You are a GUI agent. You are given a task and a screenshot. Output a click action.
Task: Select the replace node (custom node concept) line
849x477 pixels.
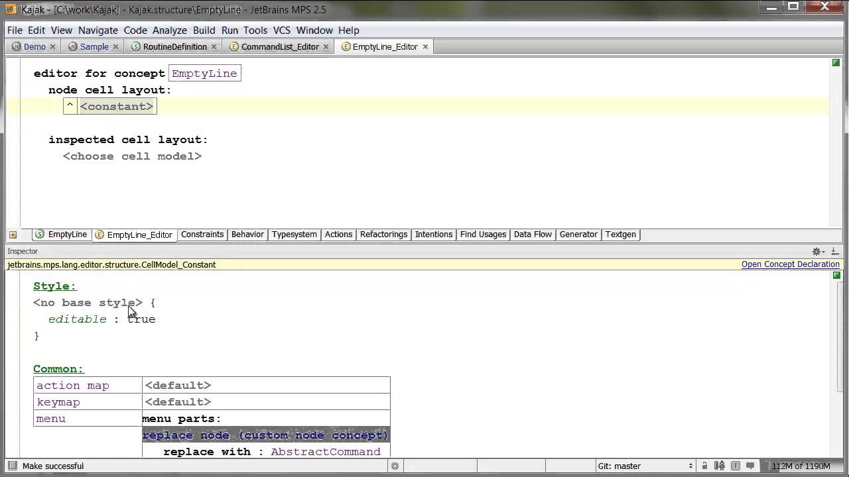[x=265, y=435]
